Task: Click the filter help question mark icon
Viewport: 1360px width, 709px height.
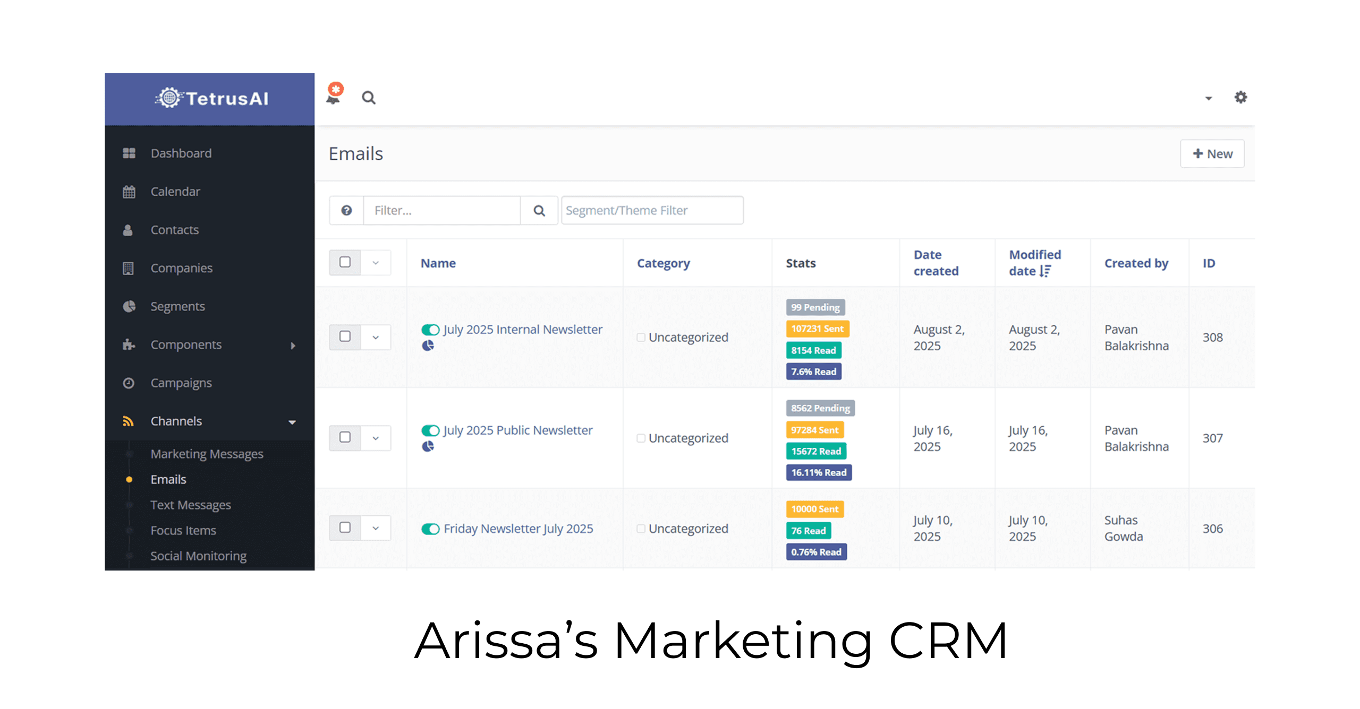Action: (x=346, y=211)
